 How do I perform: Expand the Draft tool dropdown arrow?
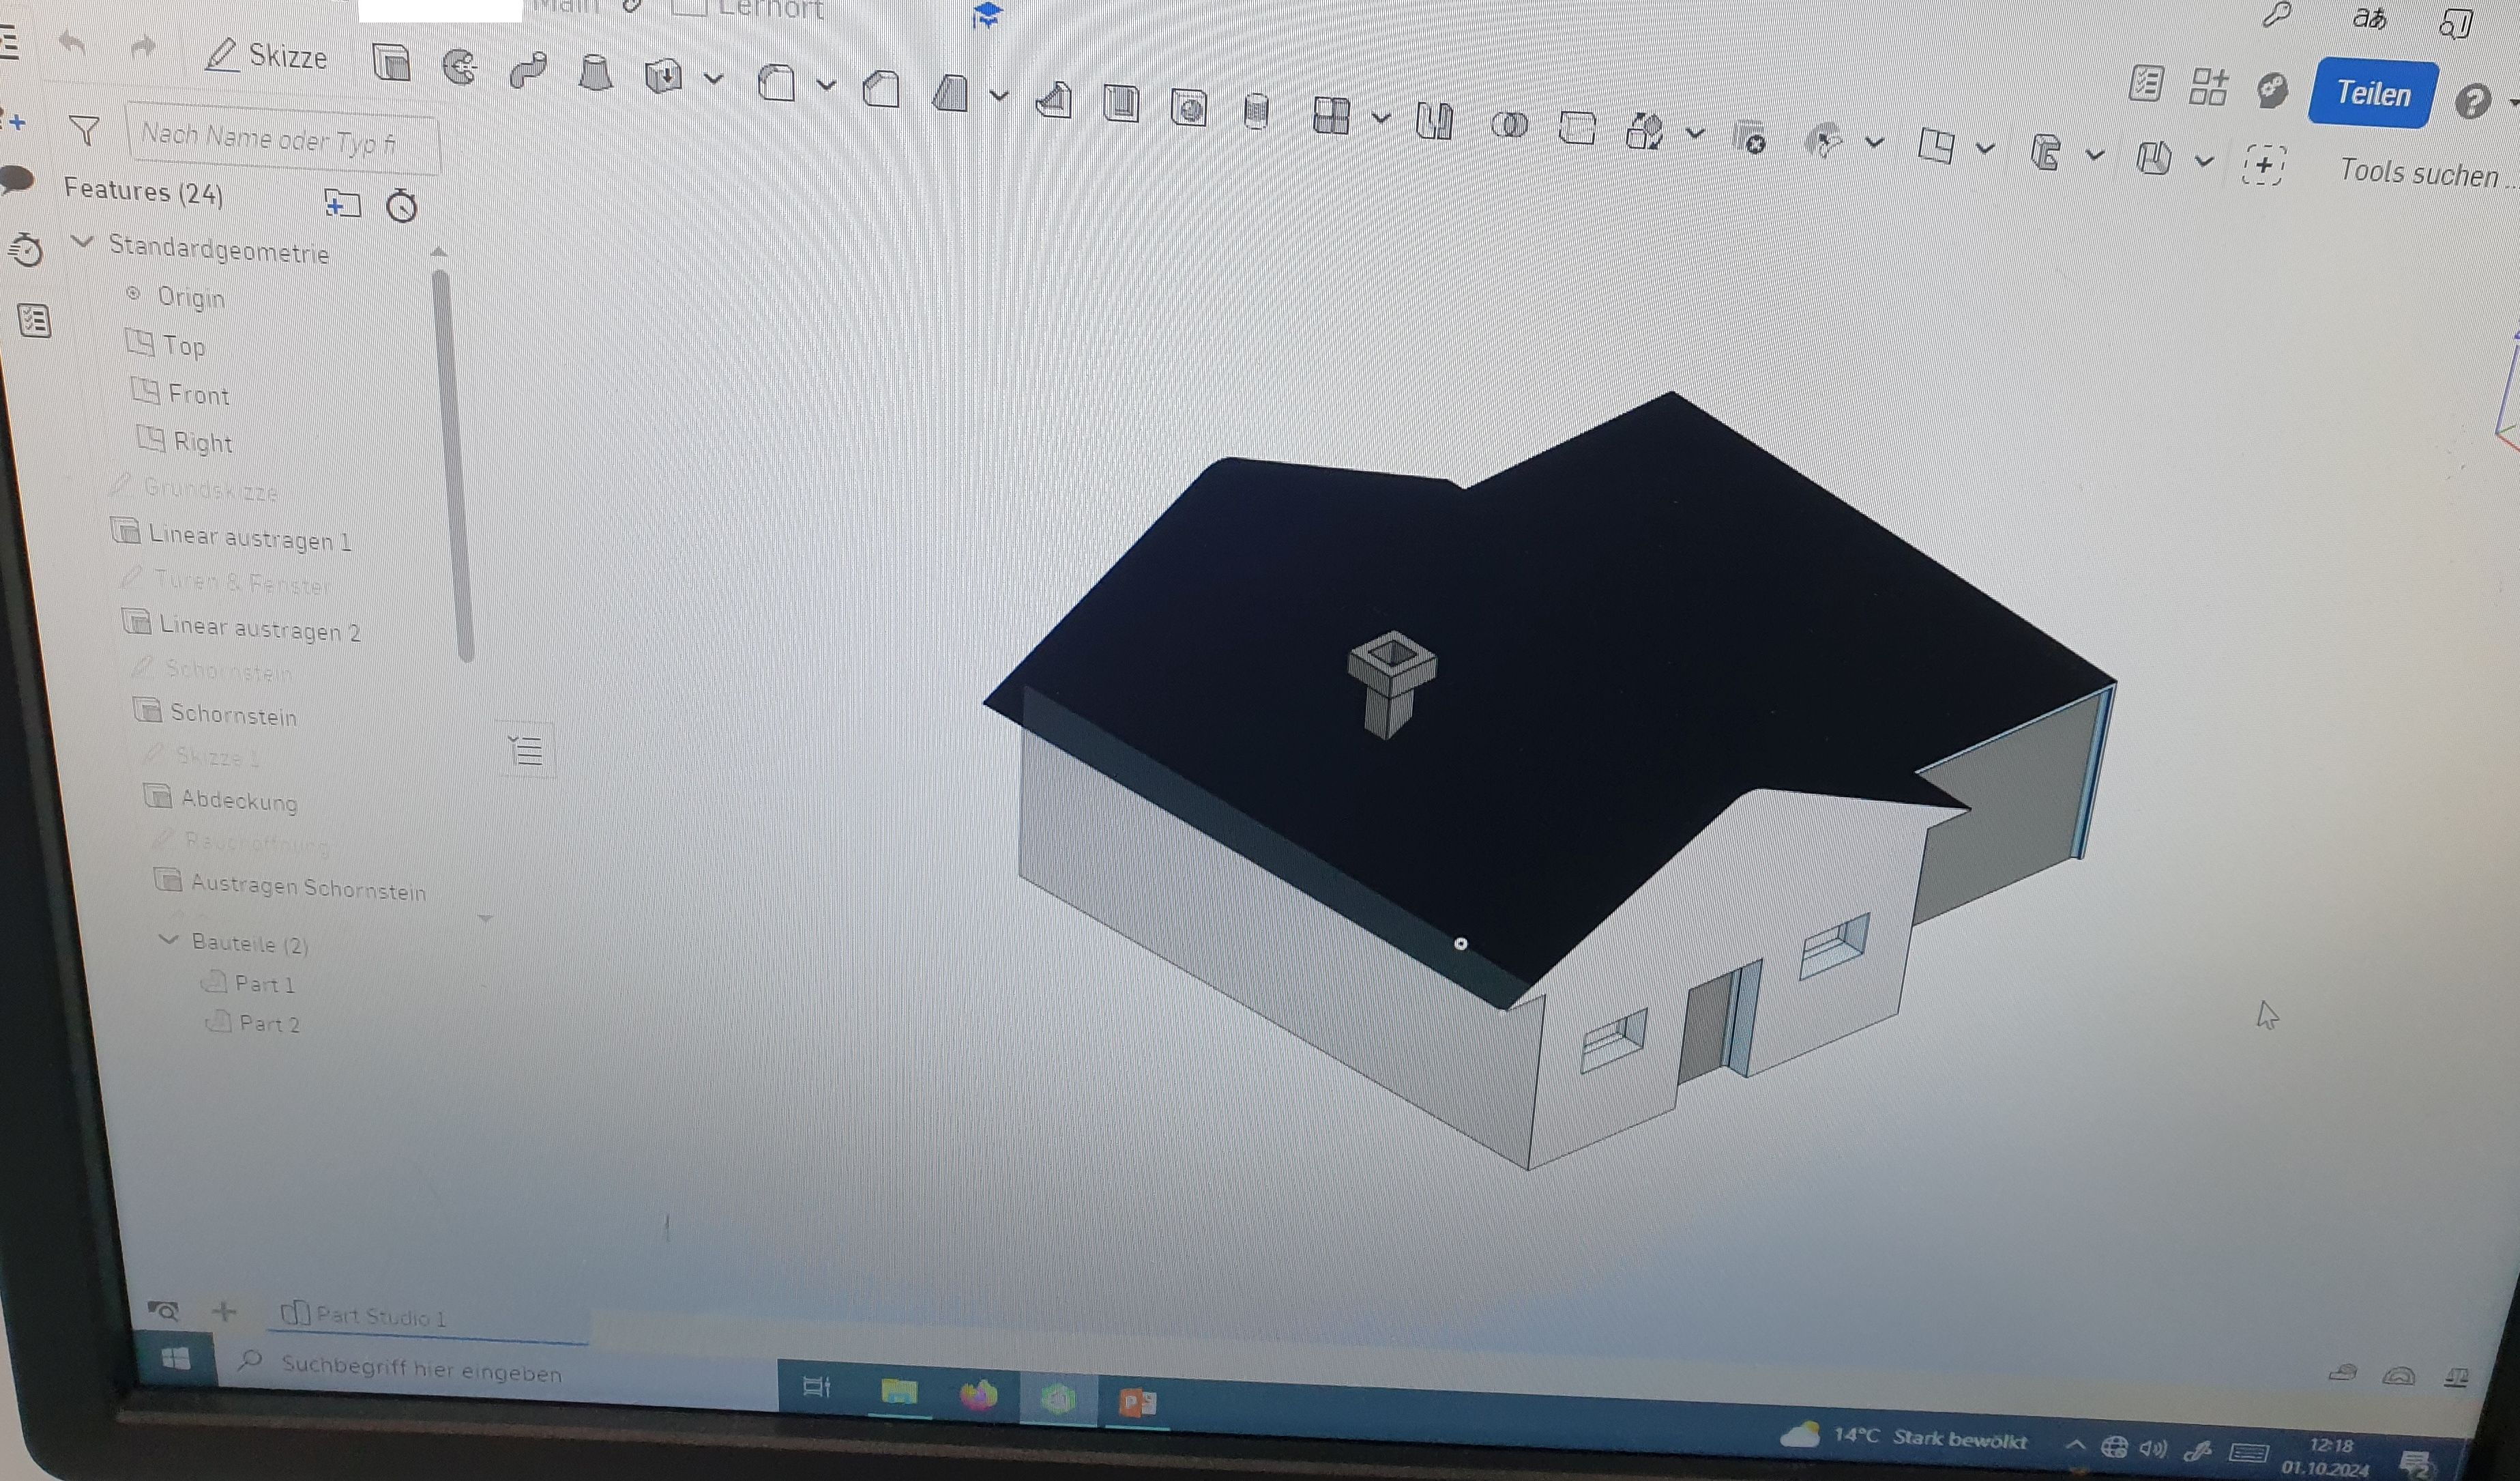click(x=999, y=97)
